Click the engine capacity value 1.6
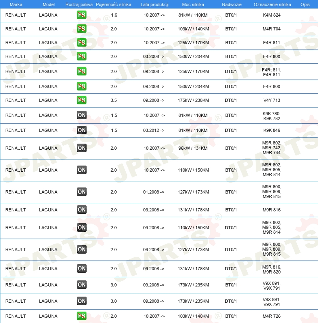 click(114, 15)
